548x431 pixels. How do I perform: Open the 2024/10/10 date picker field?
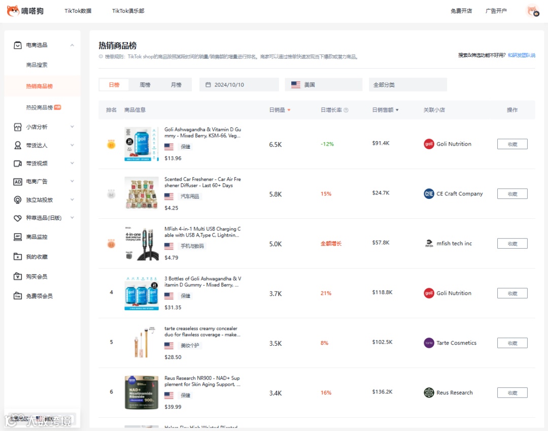pos(239,85)
